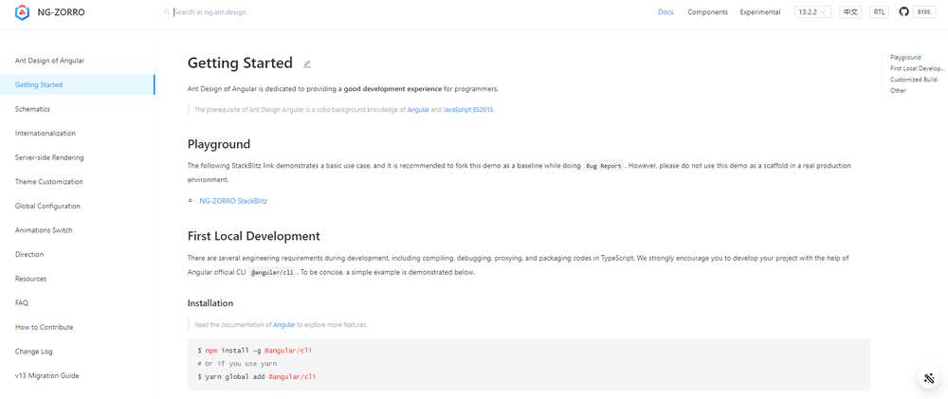Click the Bug Report code label
The width and height of the screenshot is (948, 399).
click(603, 166)
